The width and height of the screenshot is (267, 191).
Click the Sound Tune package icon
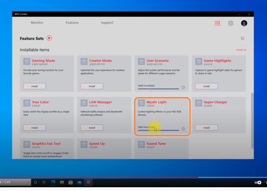(x=141, y=144)
